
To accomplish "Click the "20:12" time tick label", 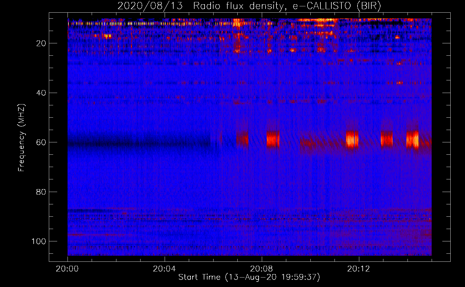I will [x=359, y=269].
